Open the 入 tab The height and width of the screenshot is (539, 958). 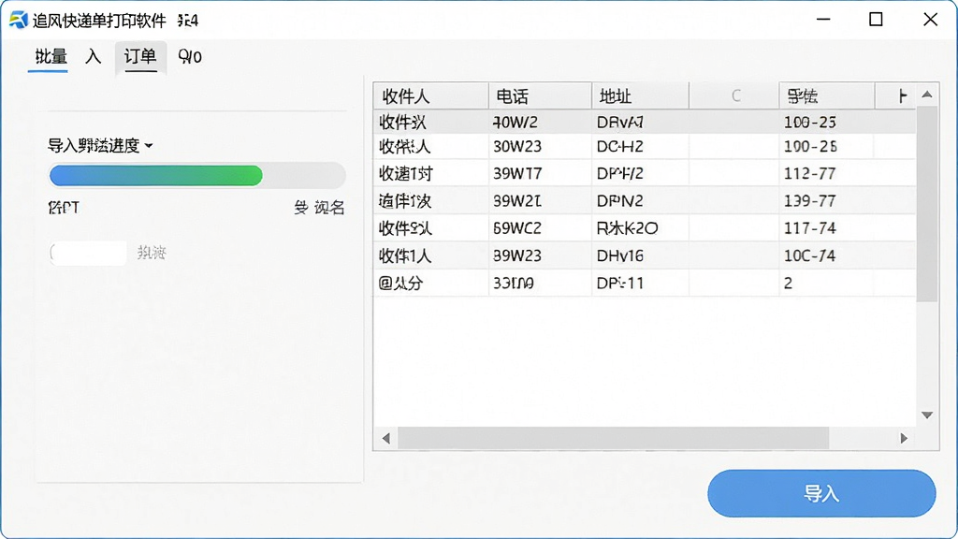pos(93,57)
